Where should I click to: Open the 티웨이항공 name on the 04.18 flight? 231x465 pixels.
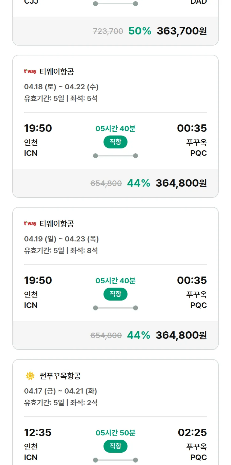tap(57, 71)
